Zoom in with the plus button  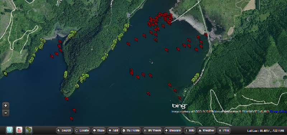(x=6, y=106)
